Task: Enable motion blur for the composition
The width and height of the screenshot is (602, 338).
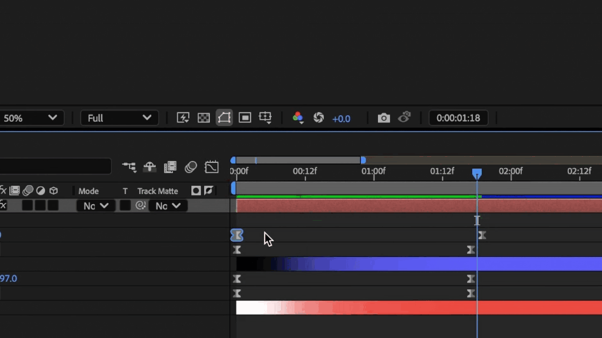Action: point(191,167)
